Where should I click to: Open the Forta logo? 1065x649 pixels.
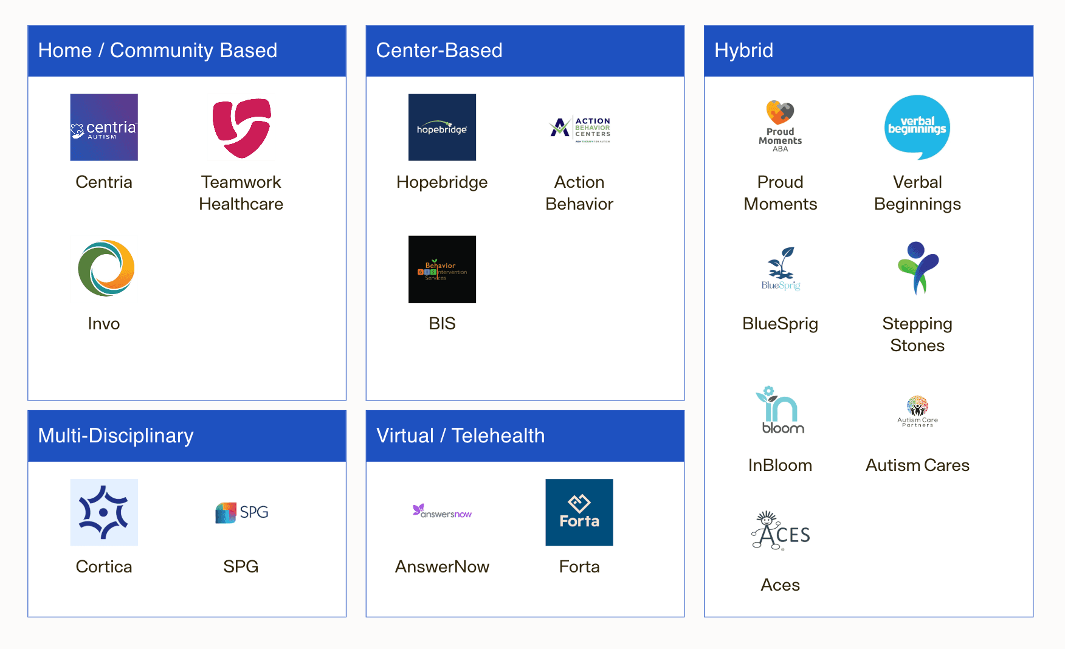coord(579,512)
